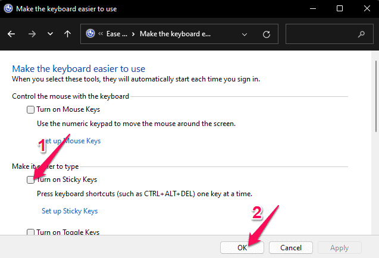Click the Ease breadcrumb in address bar
Screen dimensions: 379x258
116,34
